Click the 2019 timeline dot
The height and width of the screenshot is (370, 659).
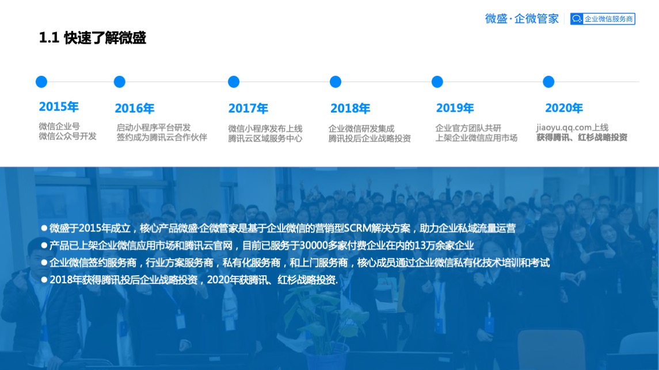click(x=437, y=82)
